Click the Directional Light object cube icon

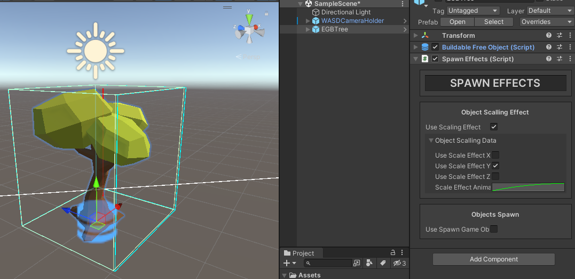(316, 12)
